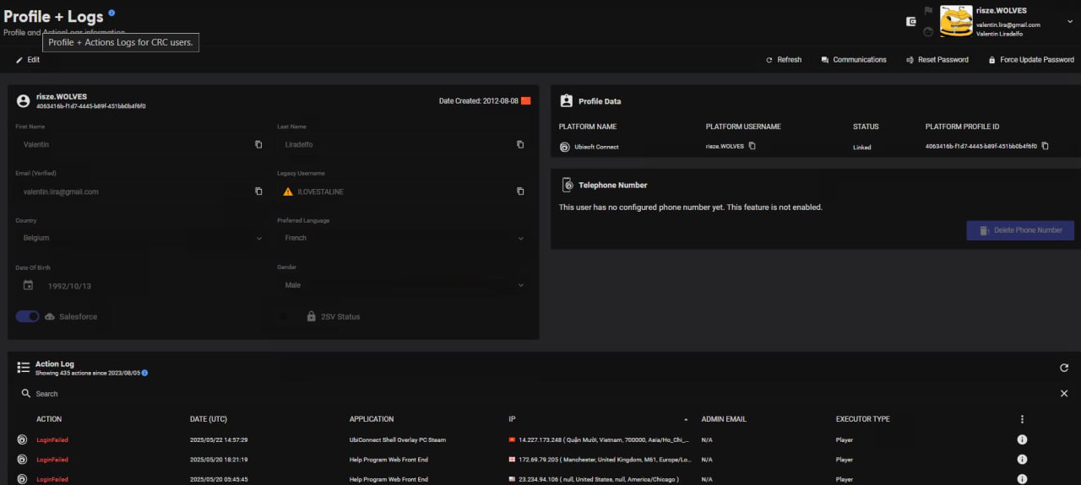Open the Action Log column options menu
Viewport: 1081px width, 485px height.
(1022, 419)
